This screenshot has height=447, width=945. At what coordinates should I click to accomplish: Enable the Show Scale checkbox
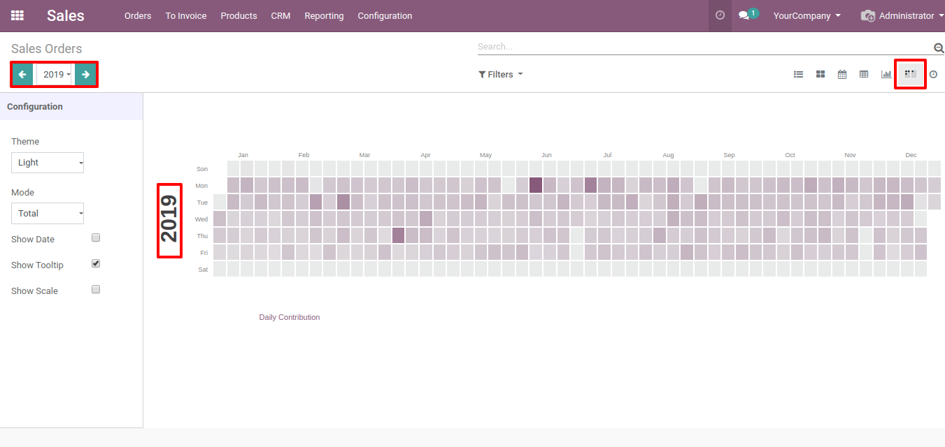coord(97,290)
